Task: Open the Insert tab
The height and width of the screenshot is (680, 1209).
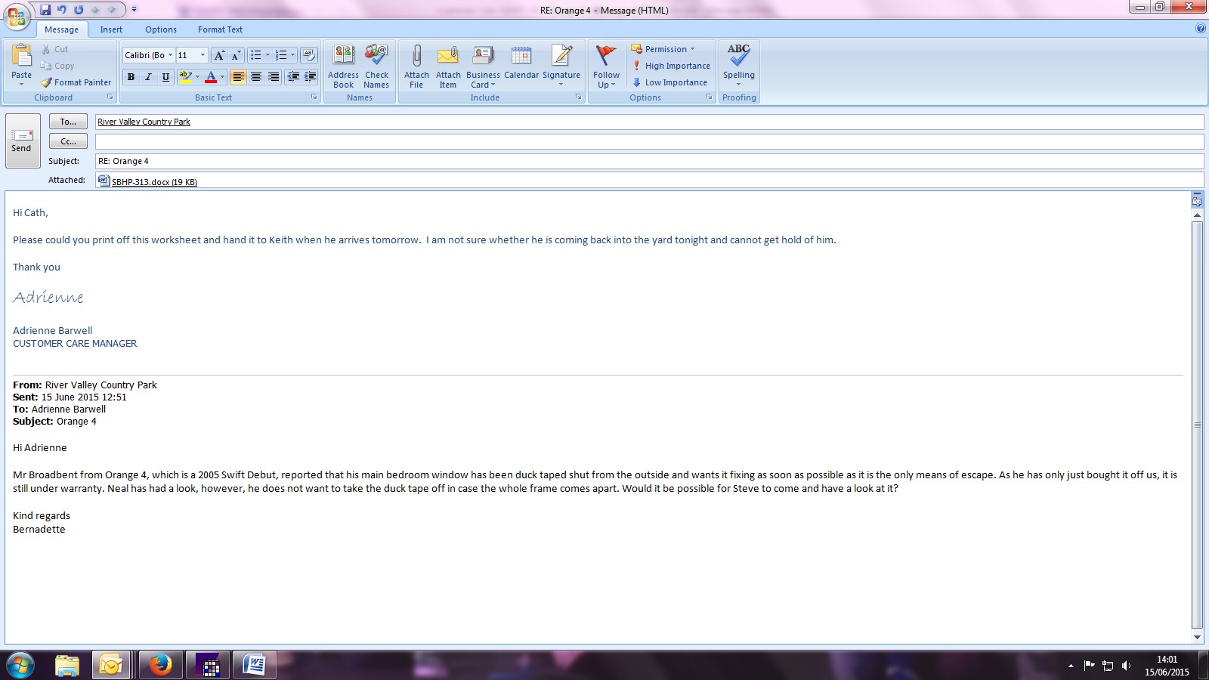Action: [x=111, y=29]
